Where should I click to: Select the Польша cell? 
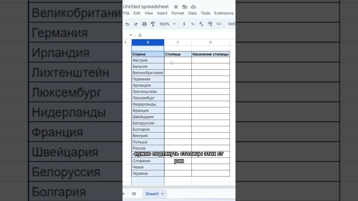click(148, 142)
